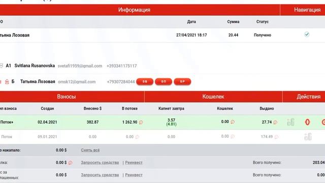325x183 pixels.
Task: Select the Взносы red header
Action: click(x=72, y=97)
